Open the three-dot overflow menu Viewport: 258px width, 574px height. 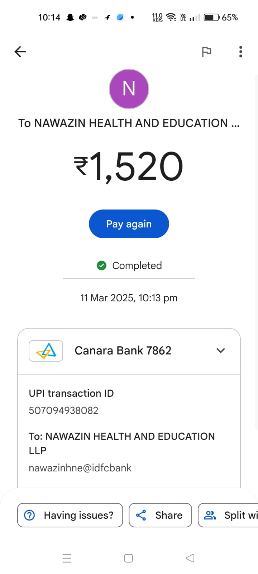coord(241,52)
